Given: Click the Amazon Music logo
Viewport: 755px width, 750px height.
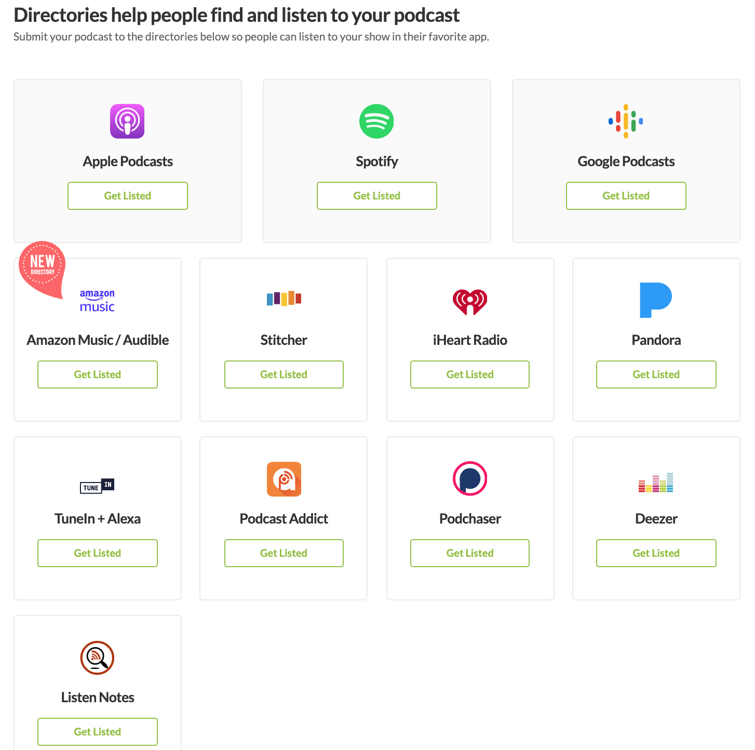Looking at the screenshot, I should pyautogui.click(x=97, y=300).
